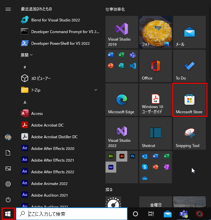Launch the Office tile

click(156, 66)
